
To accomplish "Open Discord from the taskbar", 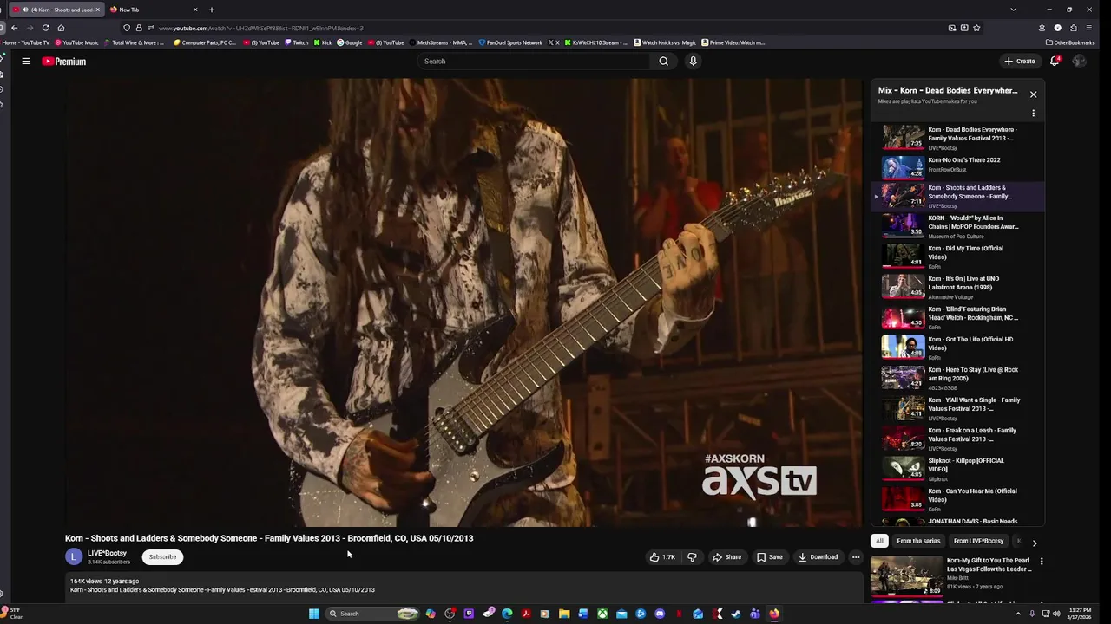I will click(x=660, y=614).
